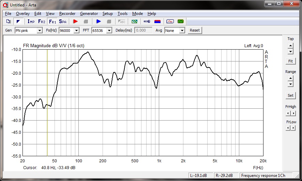
Task: Open the Gen PN pink dropdown
Action: click(x=40, y=30)
